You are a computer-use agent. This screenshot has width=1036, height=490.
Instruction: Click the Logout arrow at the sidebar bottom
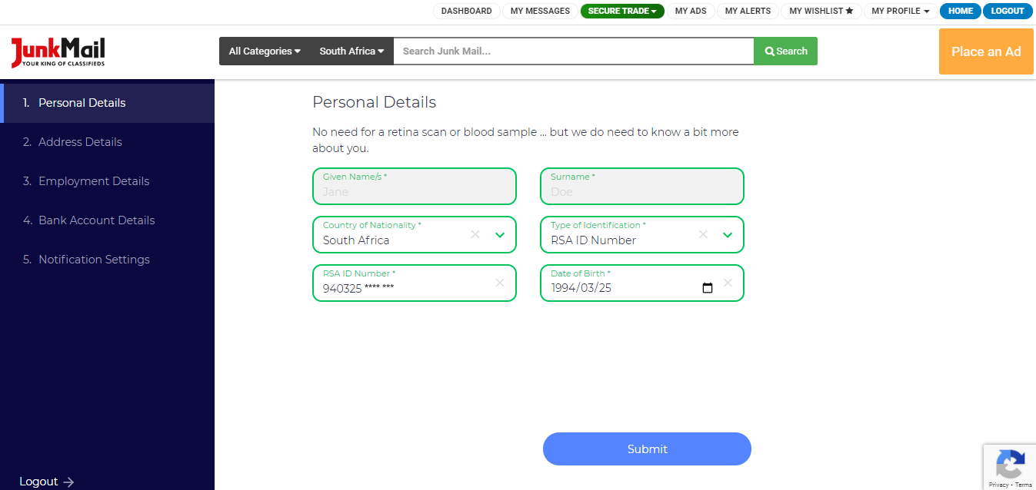(x=68, y=482)
